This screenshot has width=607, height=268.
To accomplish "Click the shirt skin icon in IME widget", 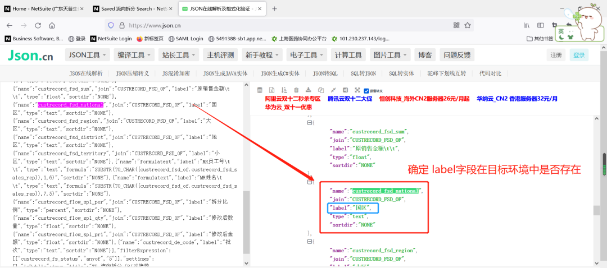I will 570,38.
